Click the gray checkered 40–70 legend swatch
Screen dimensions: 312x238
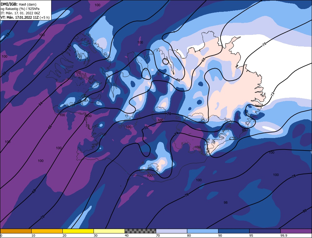click(140, 231)
